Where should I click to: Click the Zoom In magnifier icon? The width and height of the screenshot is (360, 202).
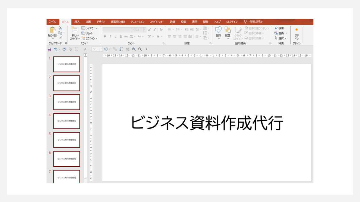click(134, 49)
